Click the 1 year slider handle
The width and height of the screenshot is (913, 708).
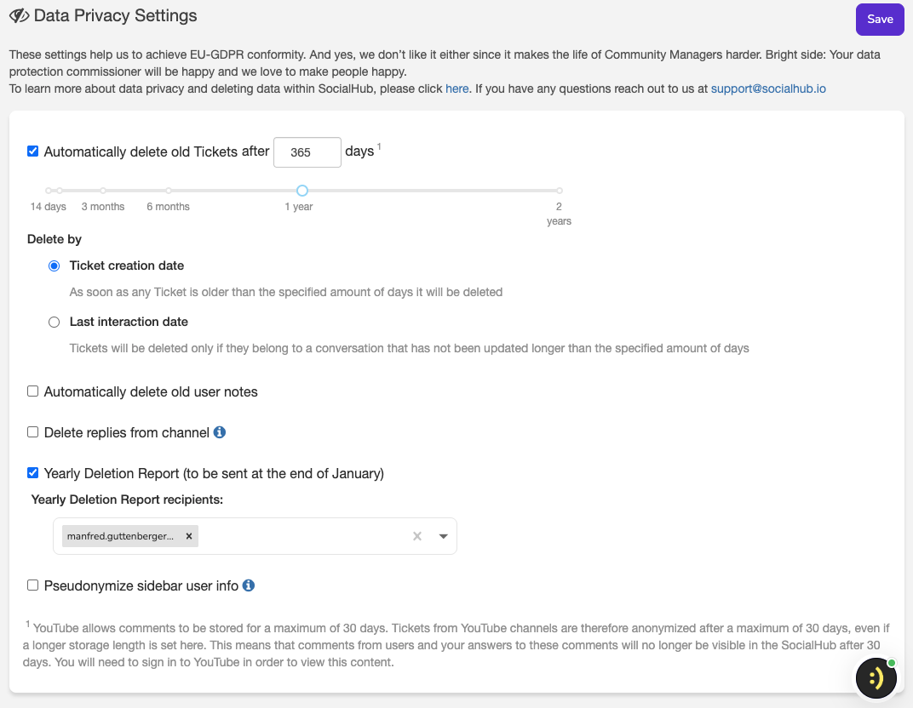coord(301,191)
